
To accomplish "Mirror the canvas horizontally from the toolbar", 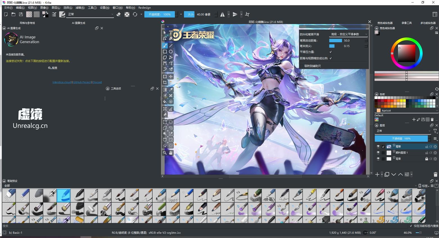I will [x=222, y=14].
